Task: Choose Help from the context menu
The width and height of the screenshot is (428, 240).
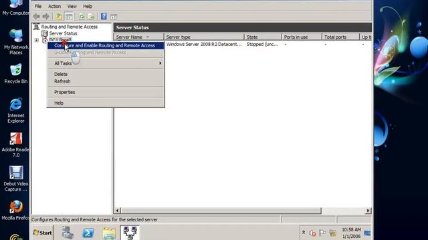Action: click(106, 103)
